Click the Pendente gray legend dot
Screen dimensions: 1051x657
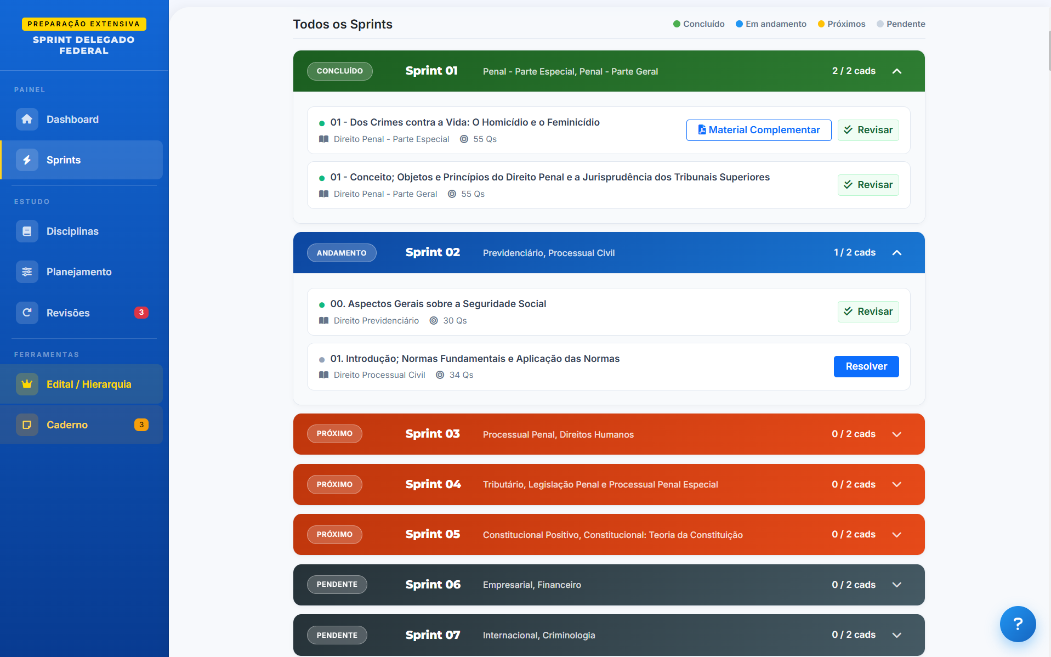coord(880,24)
